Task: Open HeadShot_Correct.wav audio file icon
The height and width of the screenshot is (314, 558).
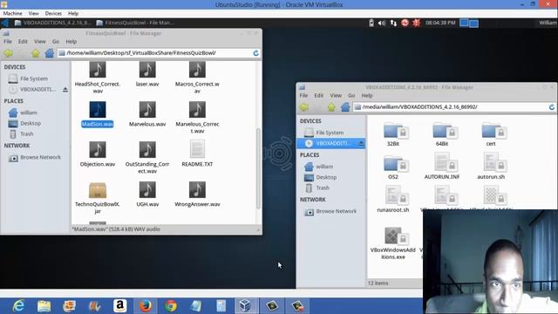Action: click(98, 70)
